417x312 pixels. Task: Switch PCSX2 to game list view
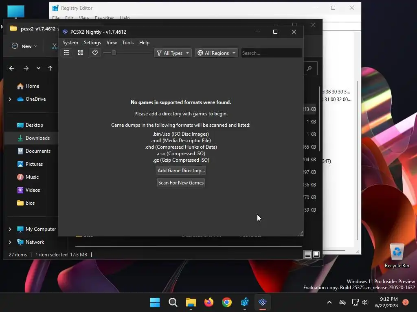[x=66, y=52]
